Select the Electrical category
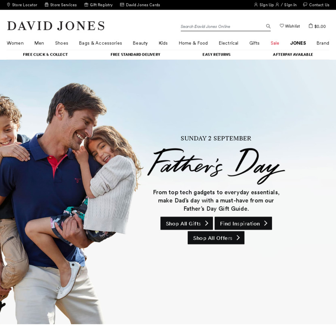The width and height of the screenshot is (336, 336). point(228,43)
